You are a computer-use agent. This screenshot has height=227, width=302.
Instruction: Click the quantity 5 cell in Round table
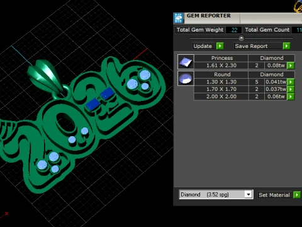point(257,82)
